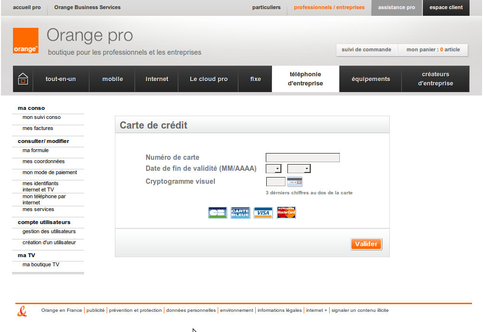Image resolution: width=483 pixels, height=332 pixels.
Task: Select professionnels / entreprises link
Action: 329,7
